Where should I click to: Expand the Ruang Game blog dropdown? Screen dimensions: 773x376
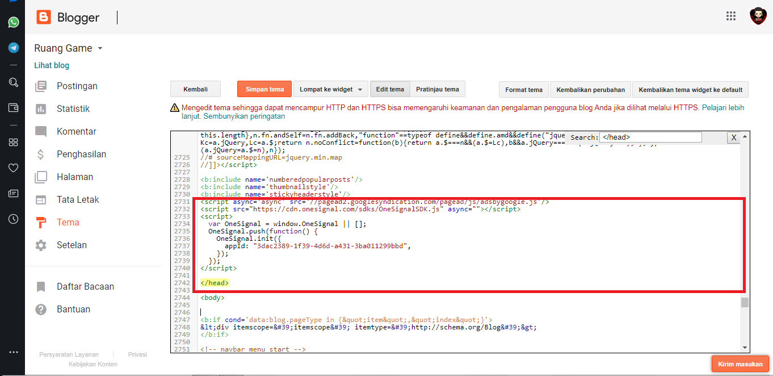tap(100, 49)
